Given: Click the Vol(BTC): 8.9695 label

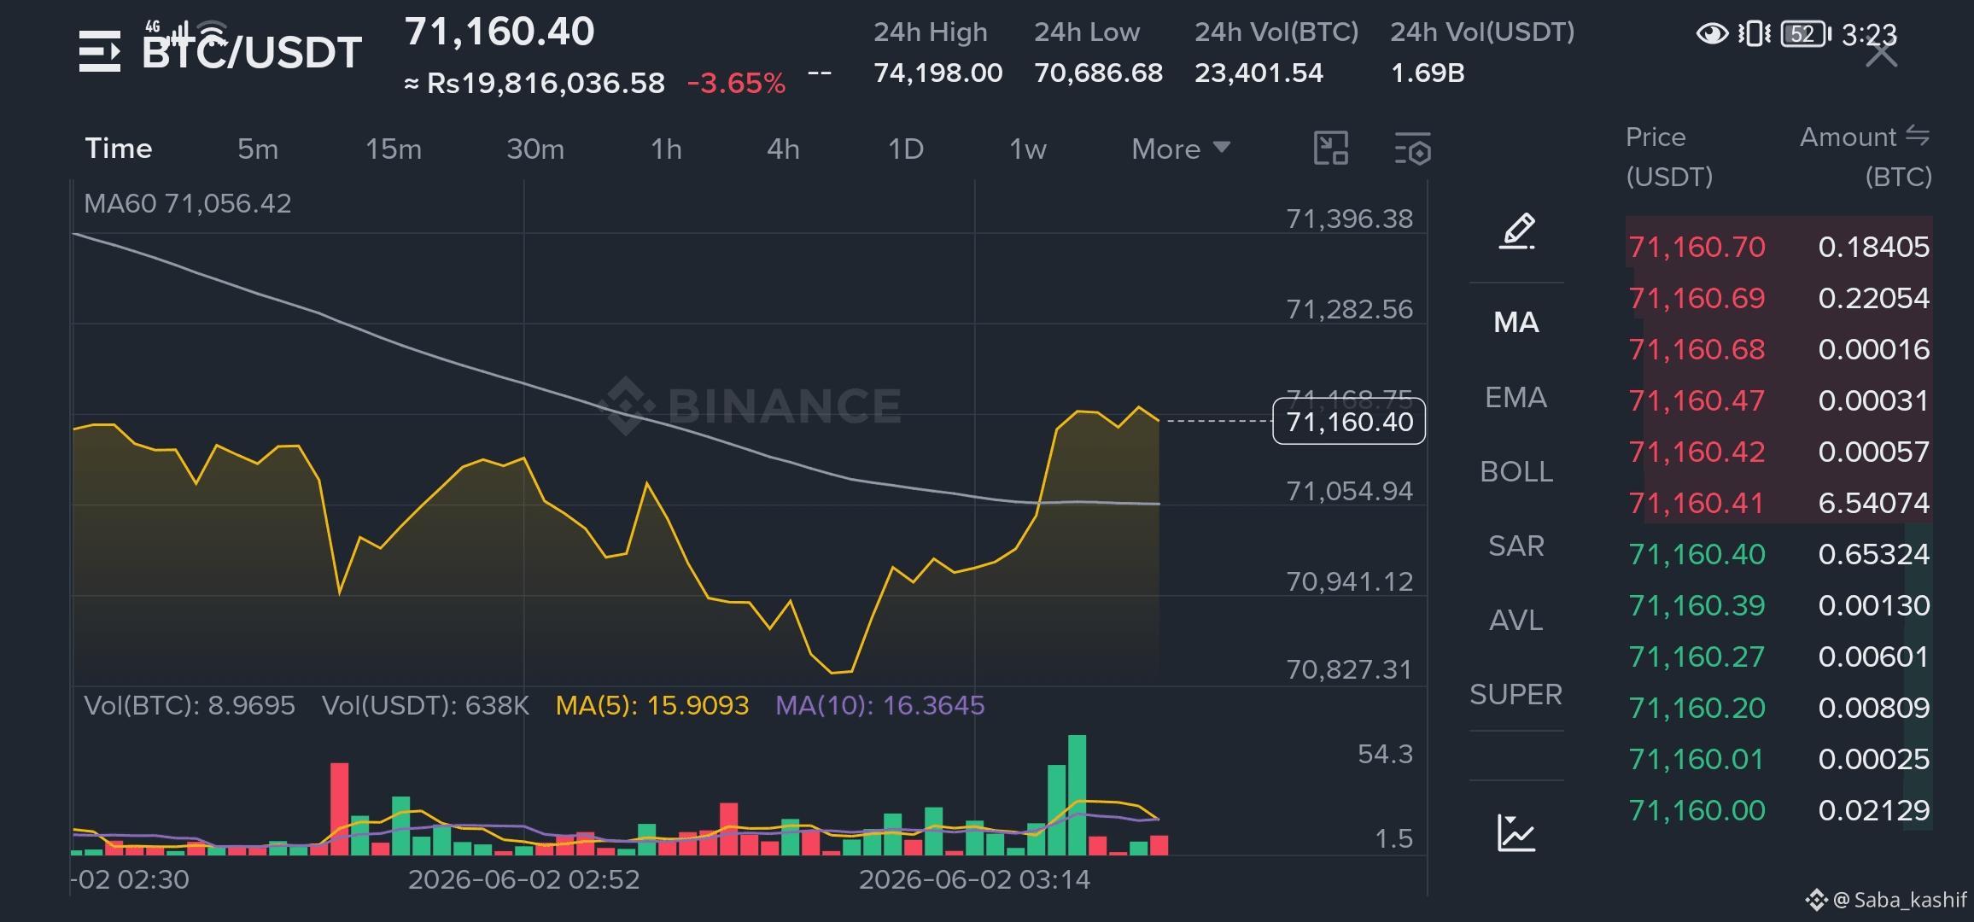Looking at the screenshot, I should pyautogui.click(x=190, y=706).
